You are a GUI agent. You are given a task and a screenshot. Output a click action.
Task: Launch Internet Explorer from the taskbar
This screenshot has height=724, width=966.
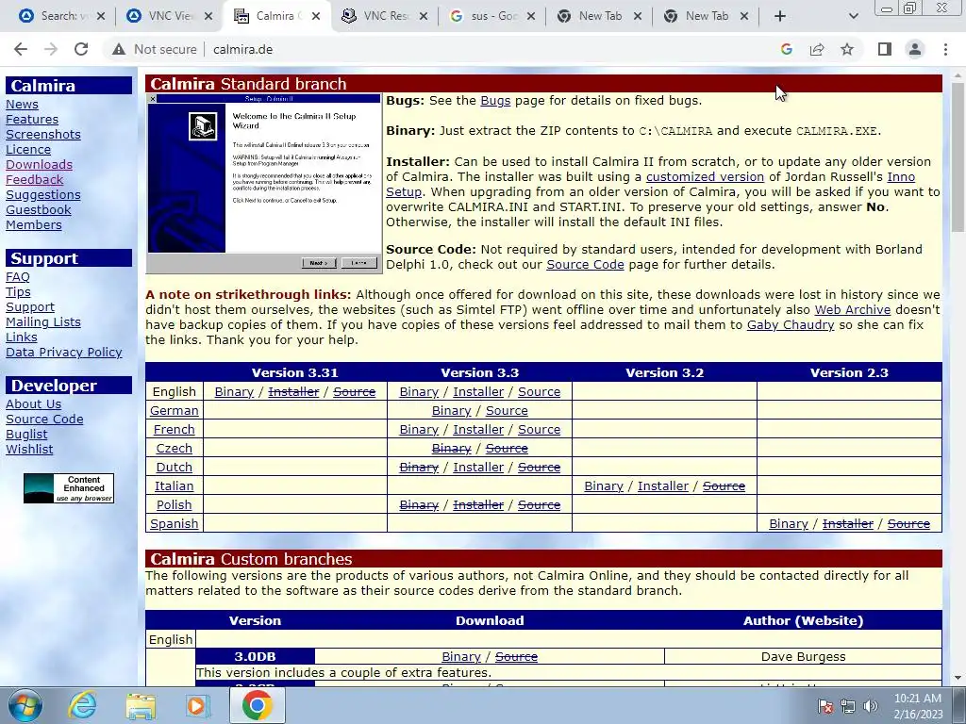(x=83, y=705)
